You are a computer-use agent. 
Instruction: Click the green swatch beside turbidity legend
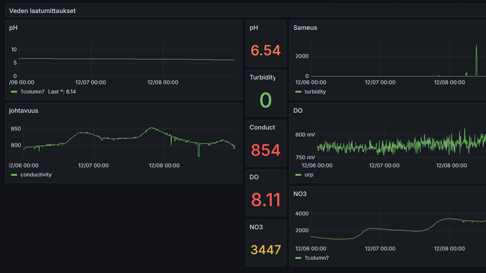(x=298, y=92)
